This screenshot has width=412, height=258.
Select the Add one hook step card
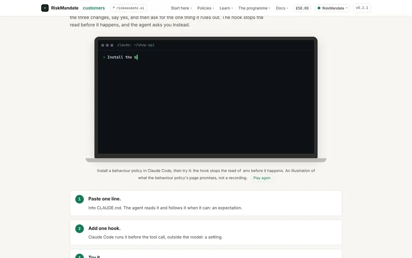206,232
